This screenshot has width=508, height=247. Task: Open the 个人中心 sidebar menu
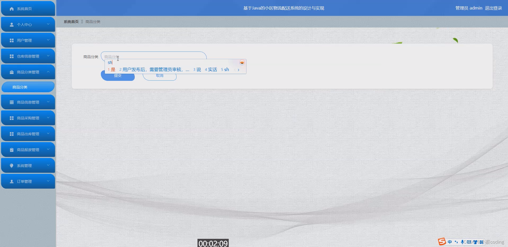click(x=28, y=24)
